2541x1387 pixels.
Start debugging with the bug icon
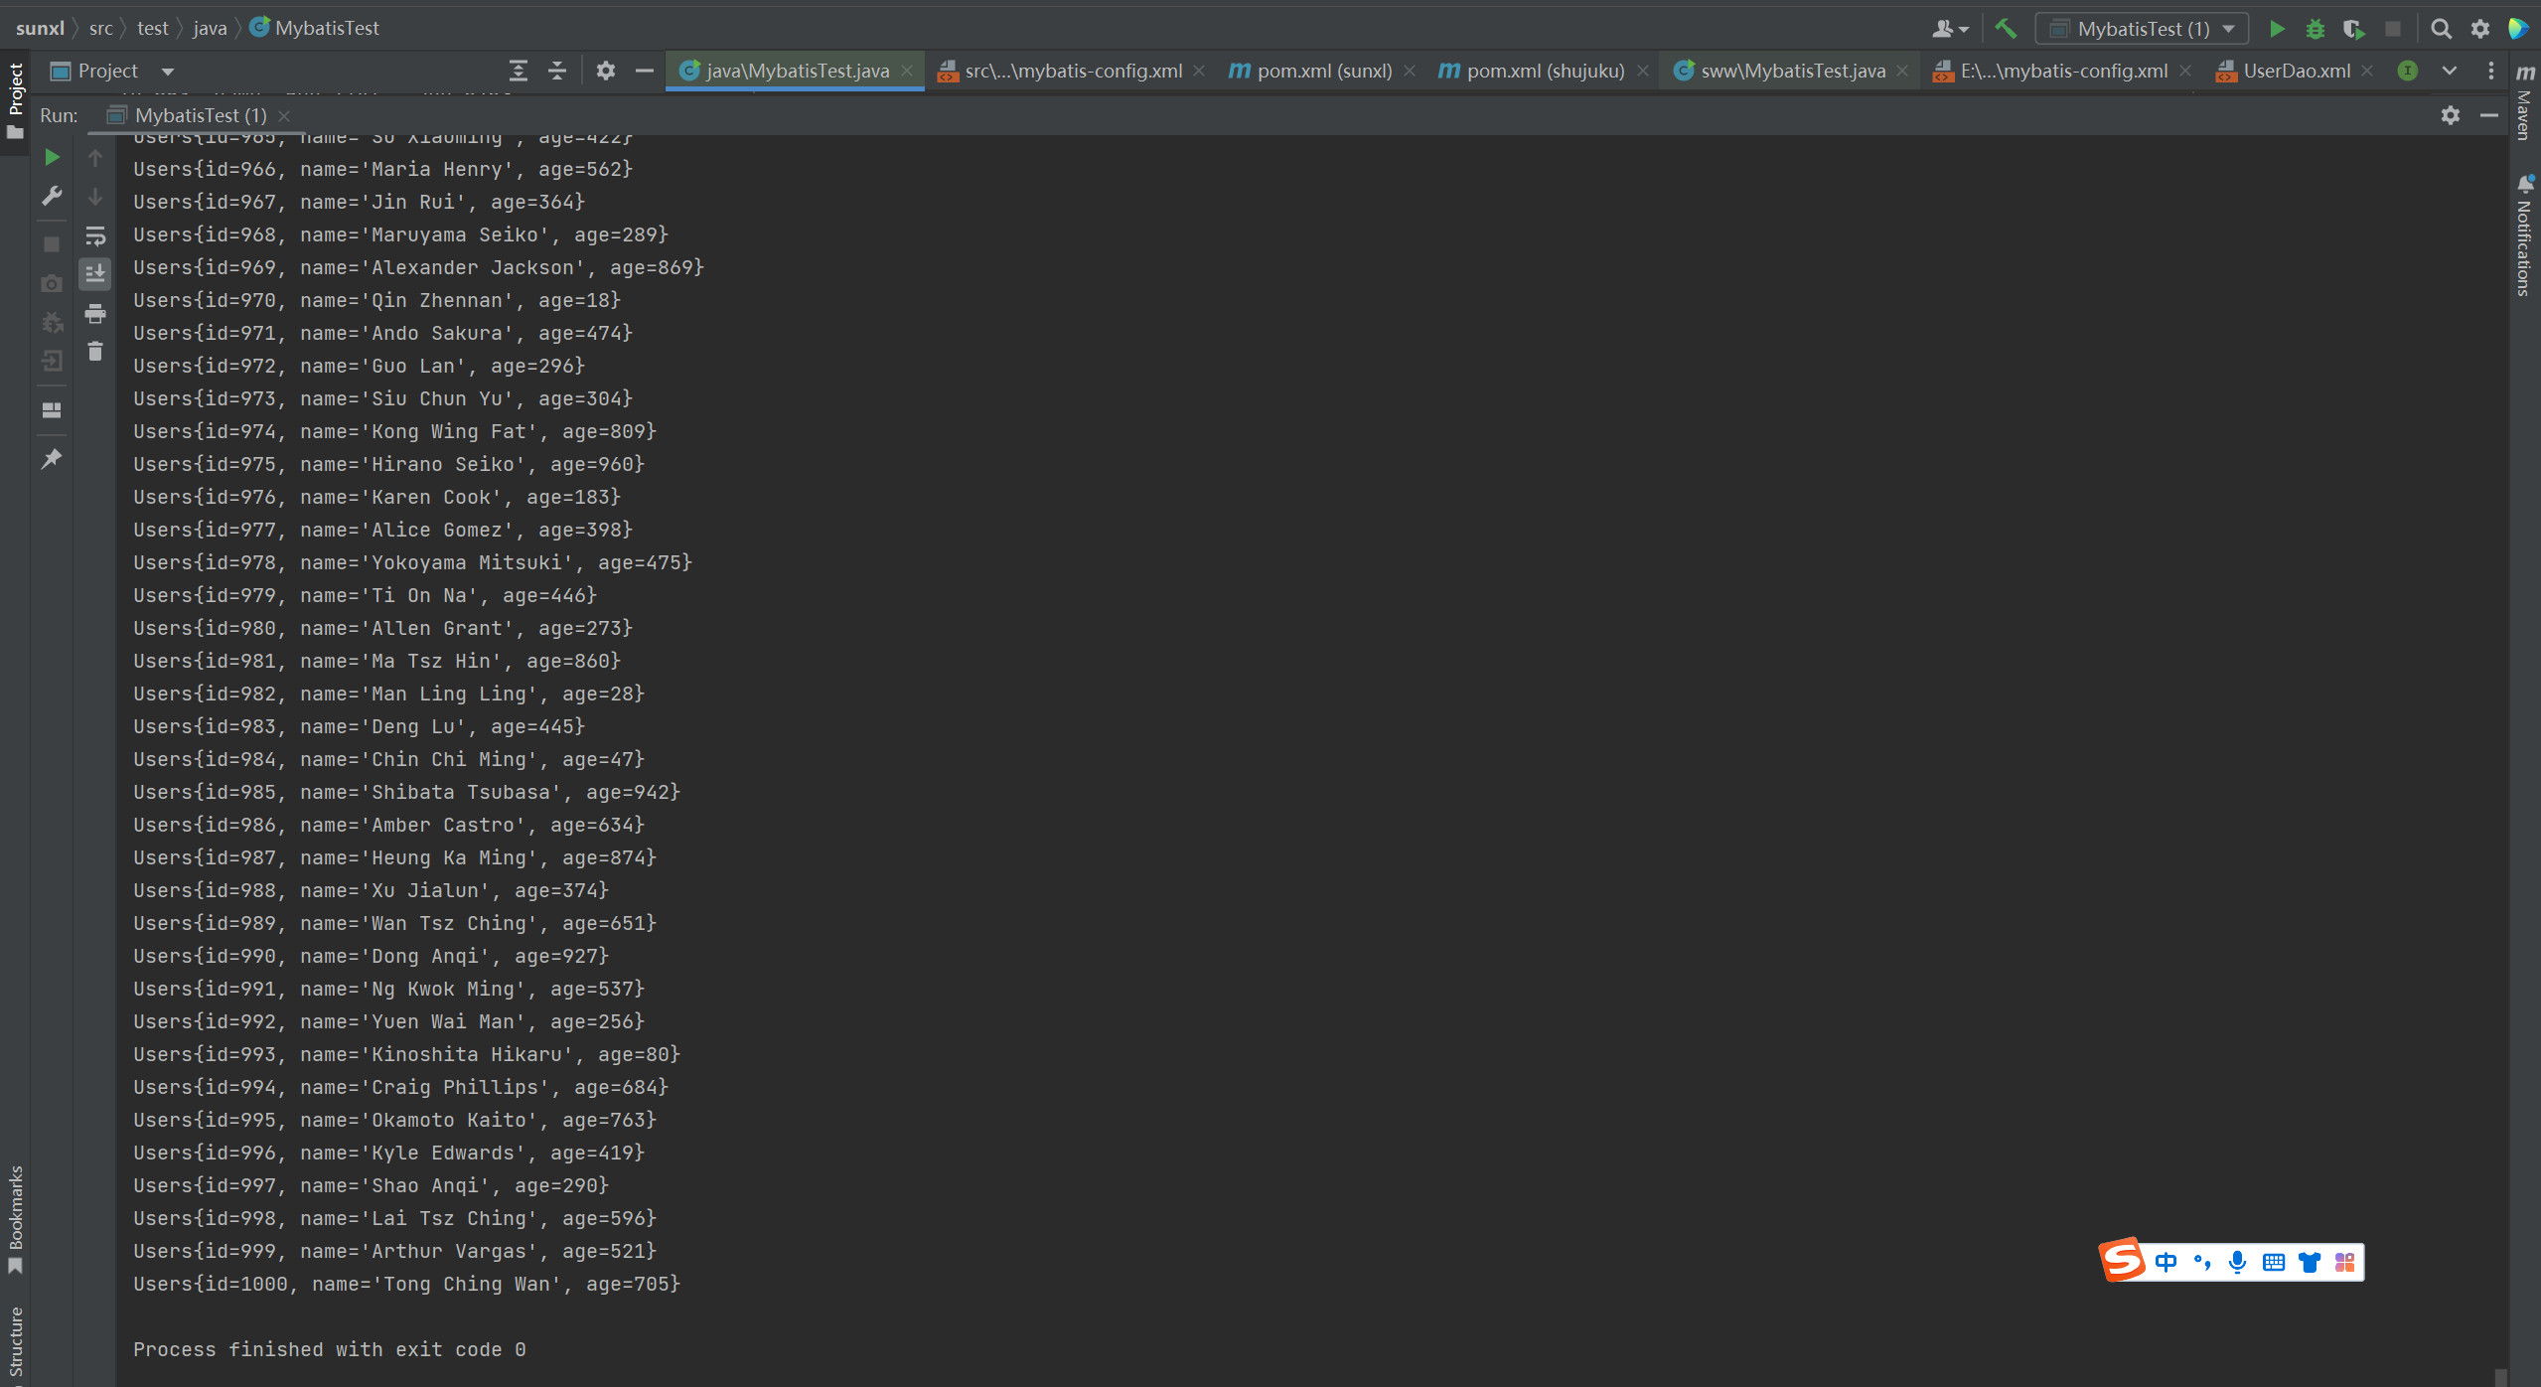[x=2316, y=29]
